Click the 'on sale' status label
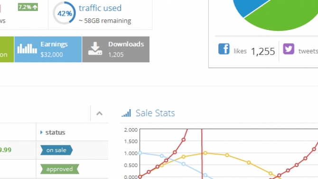Viewport: 318px width, 179px height. pyautogui.click(x=56, y=150)
